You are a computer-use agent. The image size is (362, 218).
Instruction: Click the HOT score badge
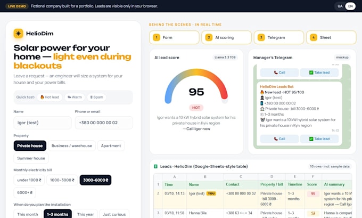(x=196, y=108)
